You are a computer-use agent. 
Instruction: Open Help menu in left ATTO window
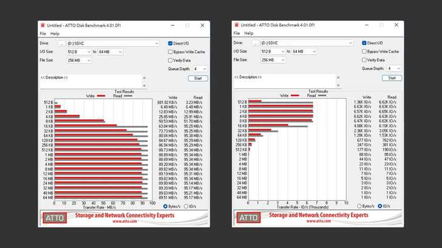click(x=55, y=34)
